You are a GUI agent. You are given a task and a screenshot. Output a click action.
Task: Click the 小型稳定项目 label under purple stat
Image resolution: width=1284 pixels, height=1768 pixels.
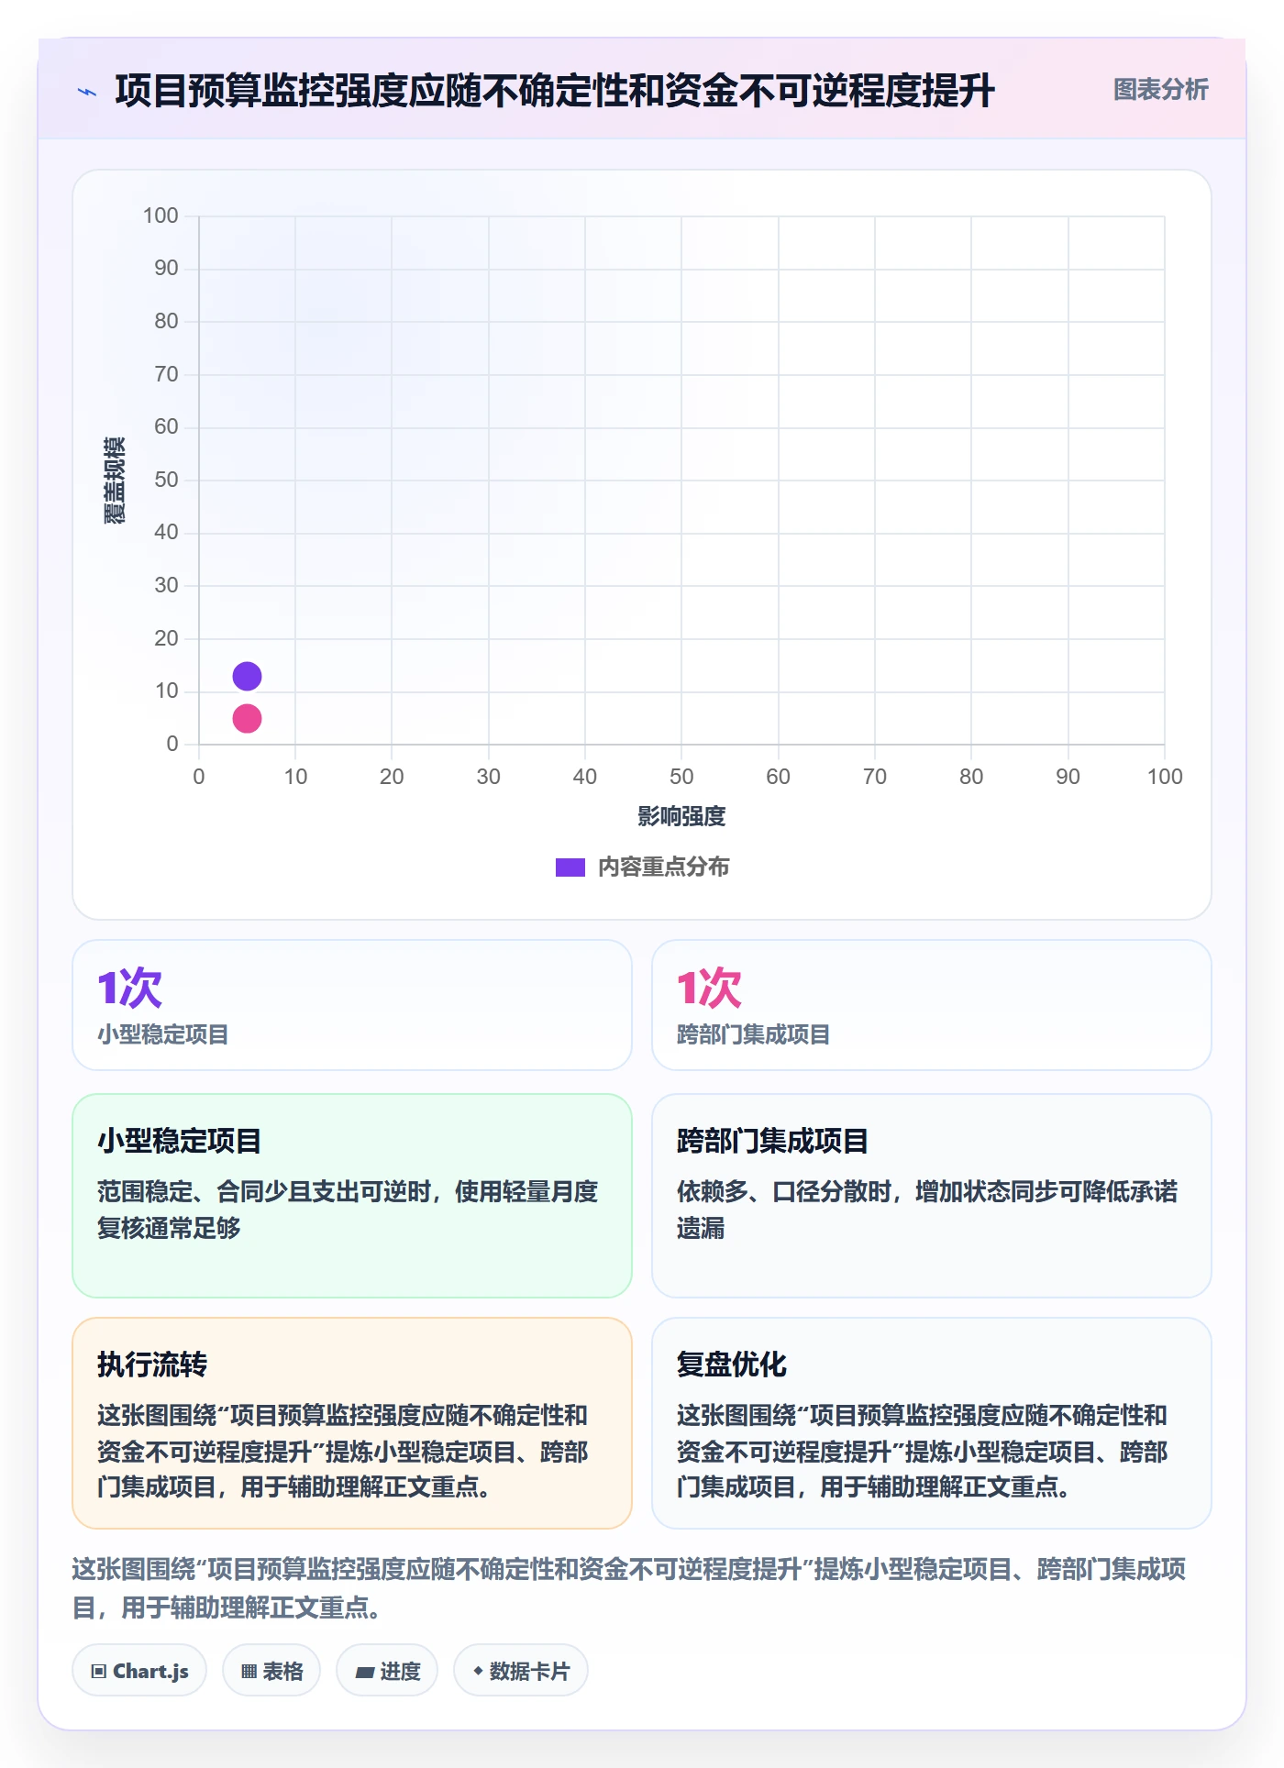[x=163, y=1034]
